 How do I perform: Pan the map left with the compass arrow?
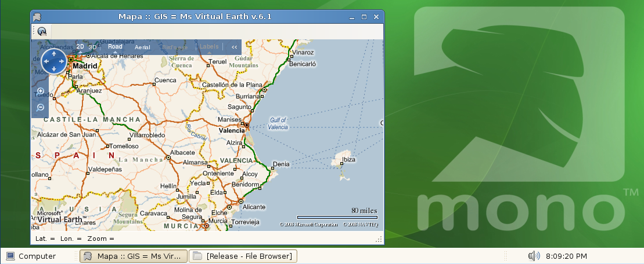46,61
